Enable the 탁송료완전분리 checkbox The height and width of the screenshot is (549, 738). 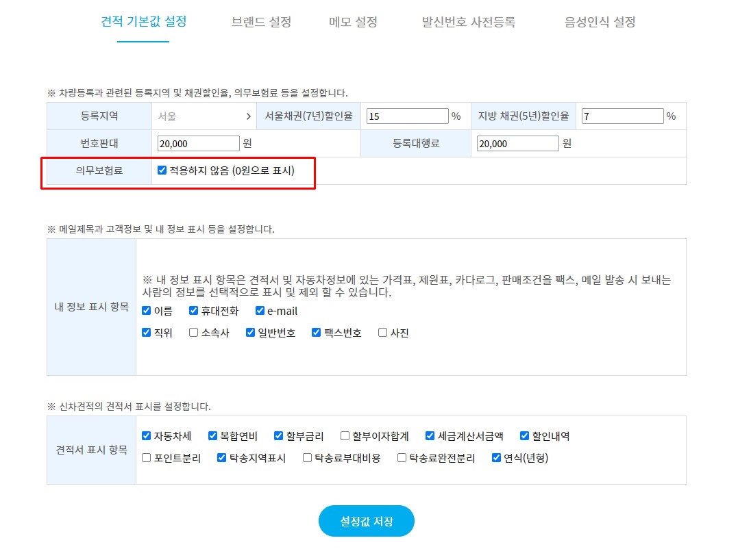(402, 458)
